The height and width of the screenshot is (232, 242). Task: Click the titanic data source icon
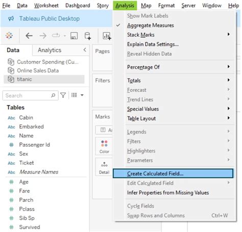coord(11,79)
